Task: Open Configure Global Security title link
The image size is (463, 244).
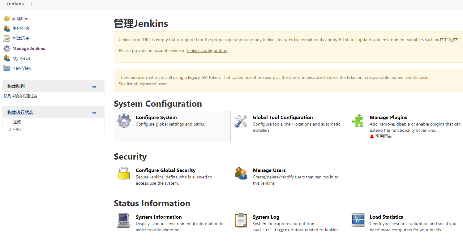Action: click(165, 170)
